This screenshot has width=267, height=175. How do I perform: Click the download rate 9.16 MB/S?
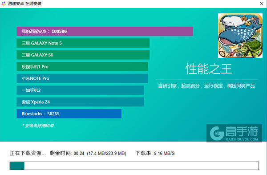pos(164,153)
